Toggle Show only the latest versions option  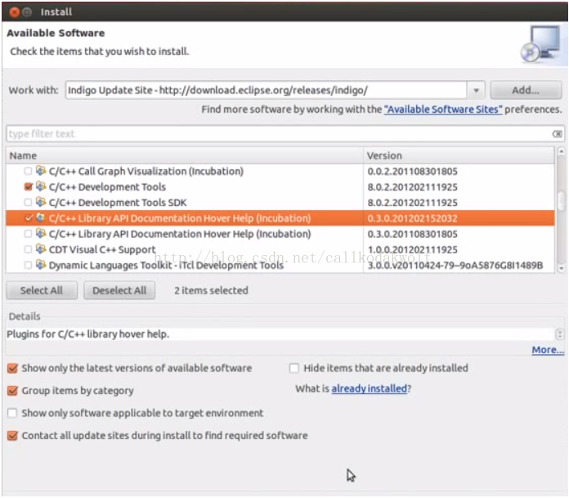[12, 369]
